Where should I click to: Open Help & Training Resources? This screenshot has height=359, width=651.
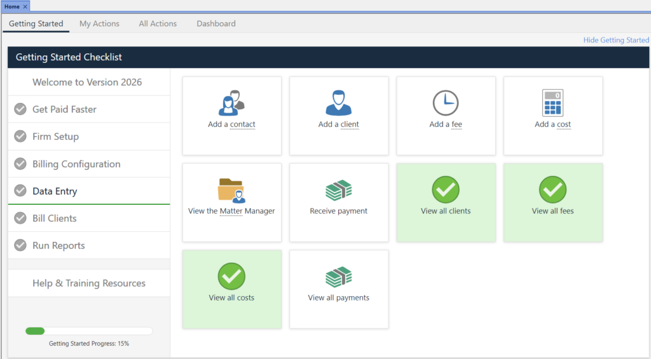(x=89, y=283)
